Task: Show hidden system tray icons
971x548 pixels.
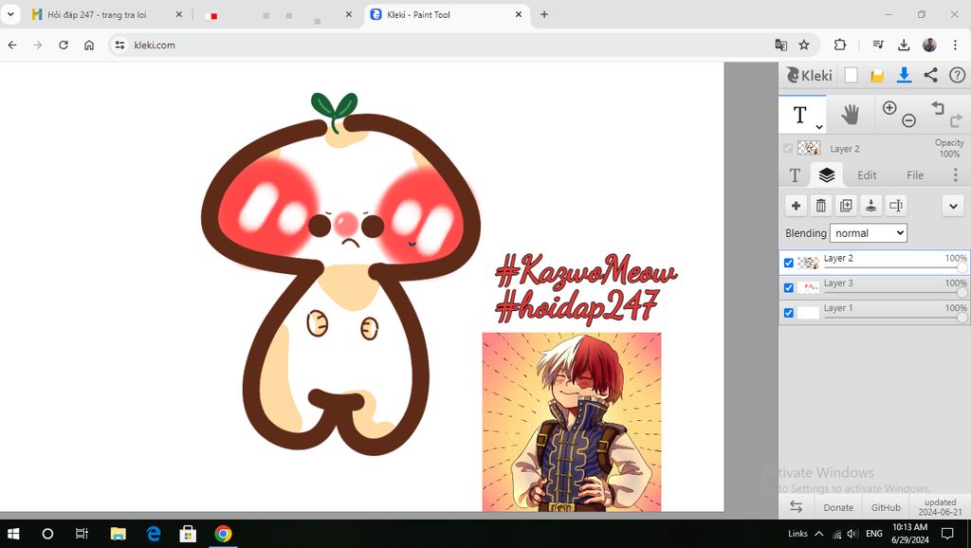Action: coord(818,534)
